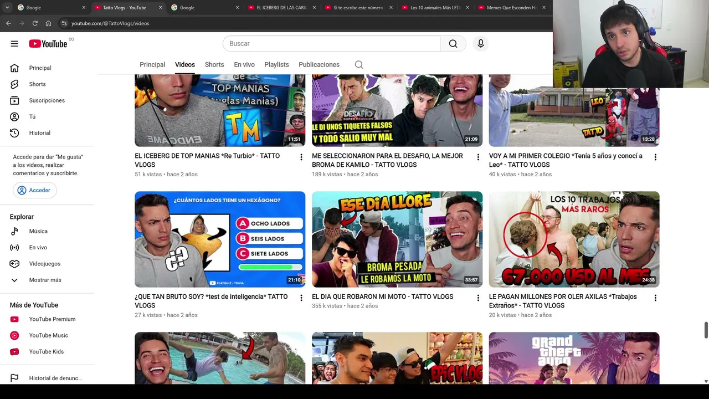The height and width of the screenshot is (399, 709).
Task: Reload the page in the browser
Action: 35,23
